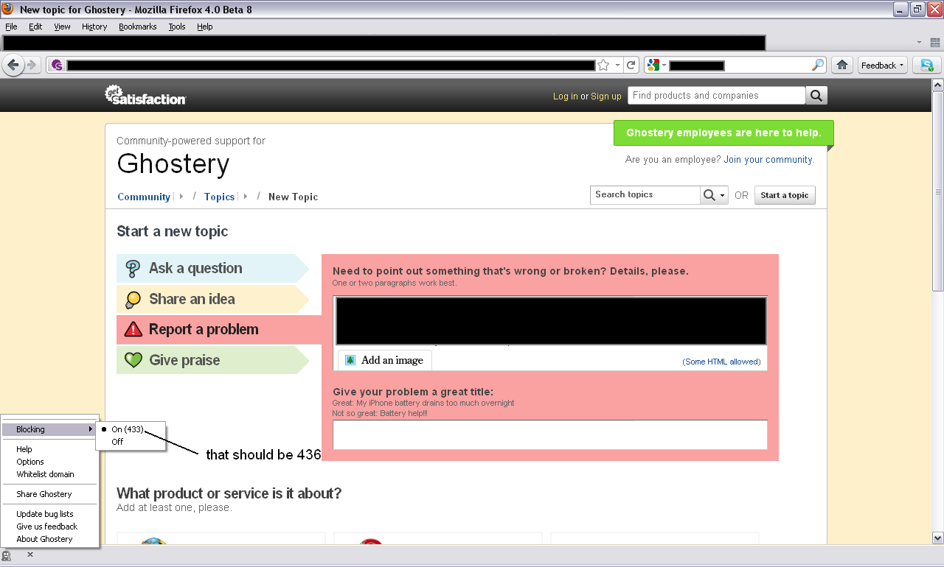The height and width of the screenshot is (567, 944).
Task: Click the Search topics input field
Action: (x=645, y=195)
